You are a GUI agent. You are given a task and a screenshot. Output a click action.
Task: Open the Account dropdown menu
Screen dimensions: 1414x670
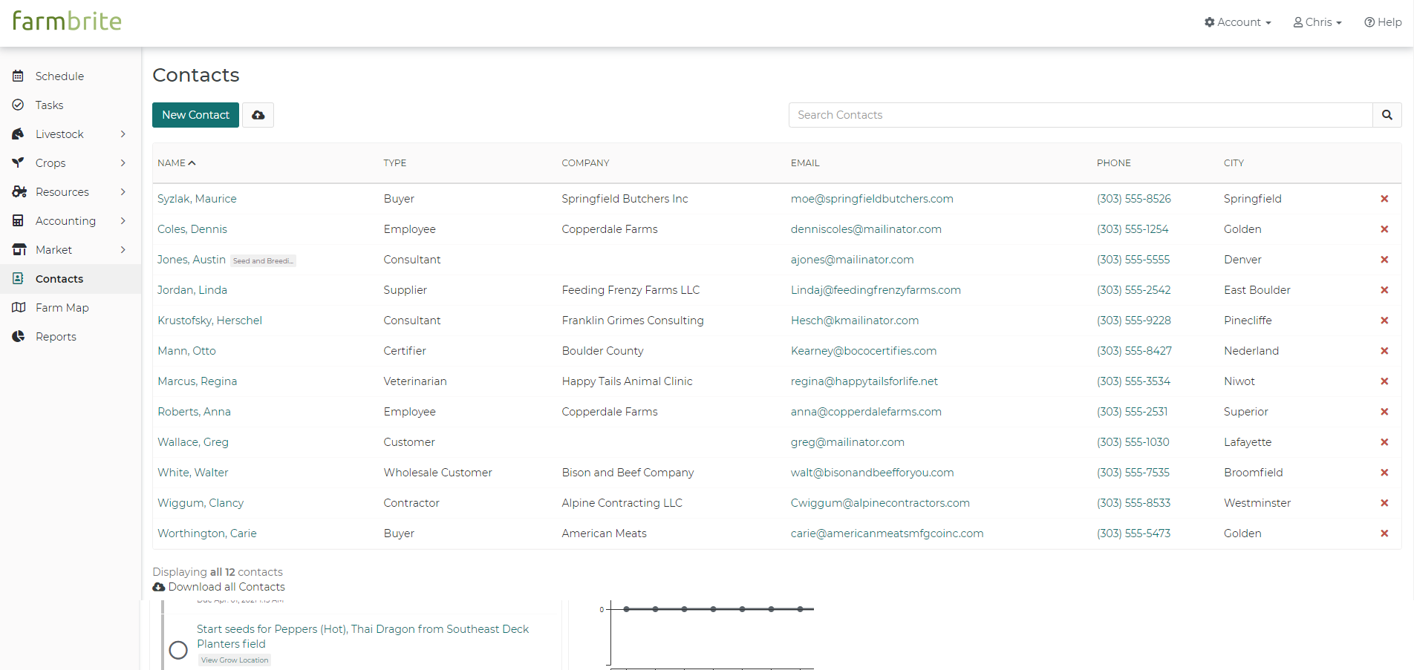tap(1238, 22)
